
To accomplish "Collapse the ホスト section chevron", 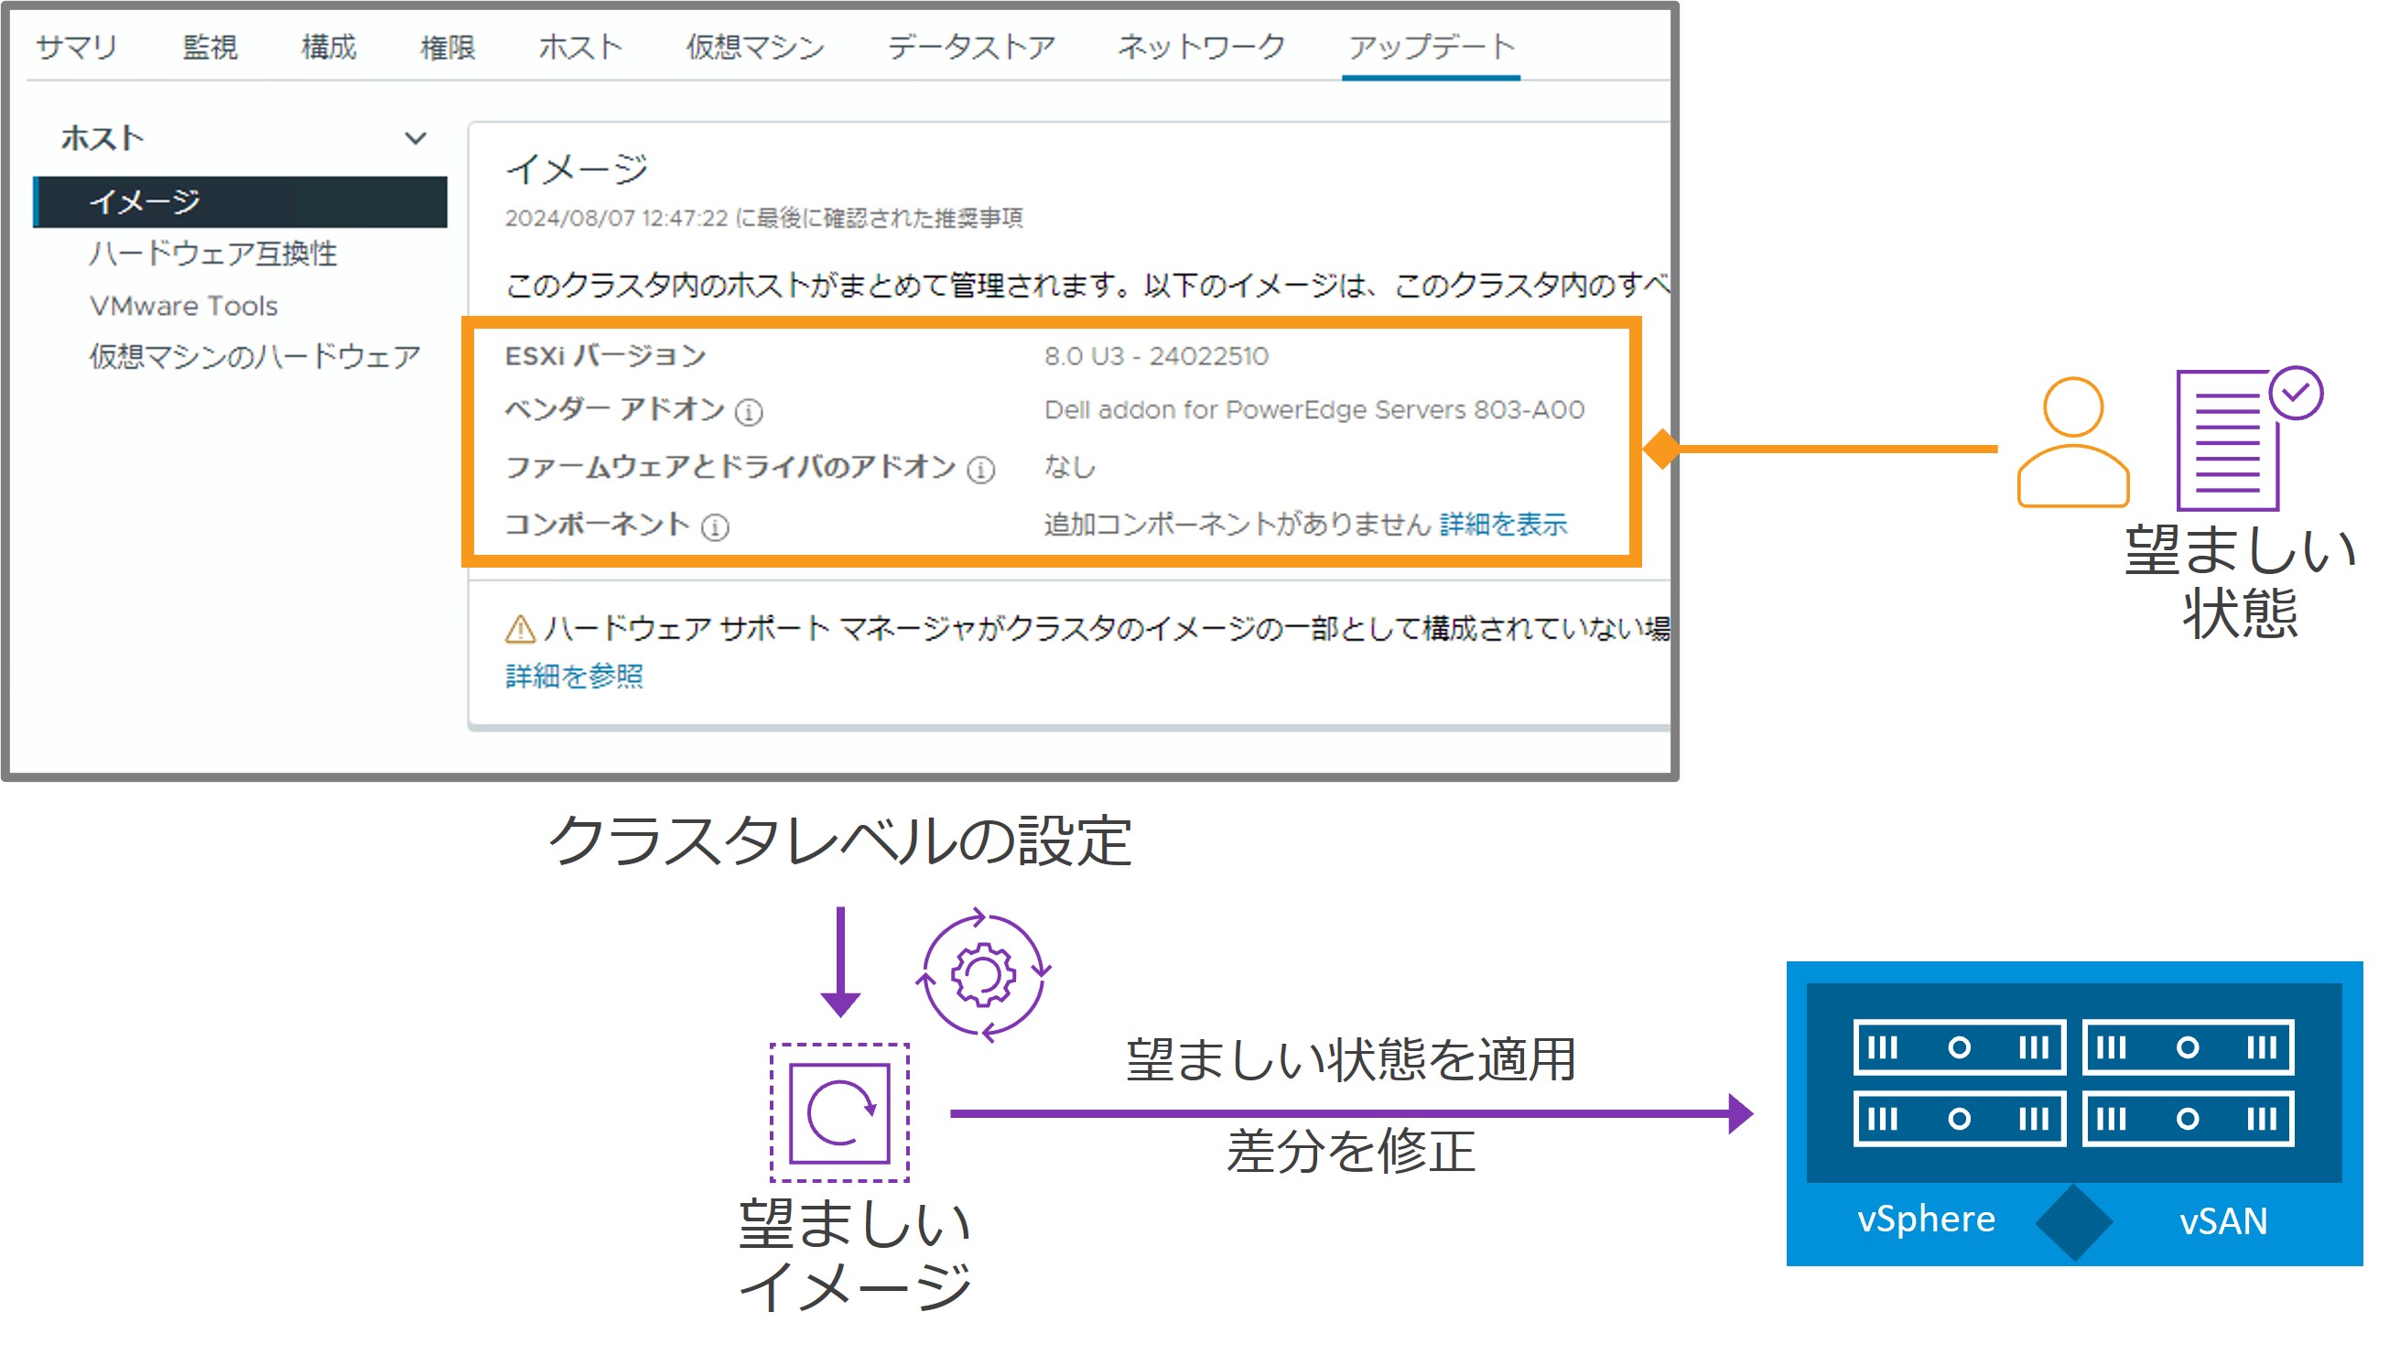I will coord(415,139).
